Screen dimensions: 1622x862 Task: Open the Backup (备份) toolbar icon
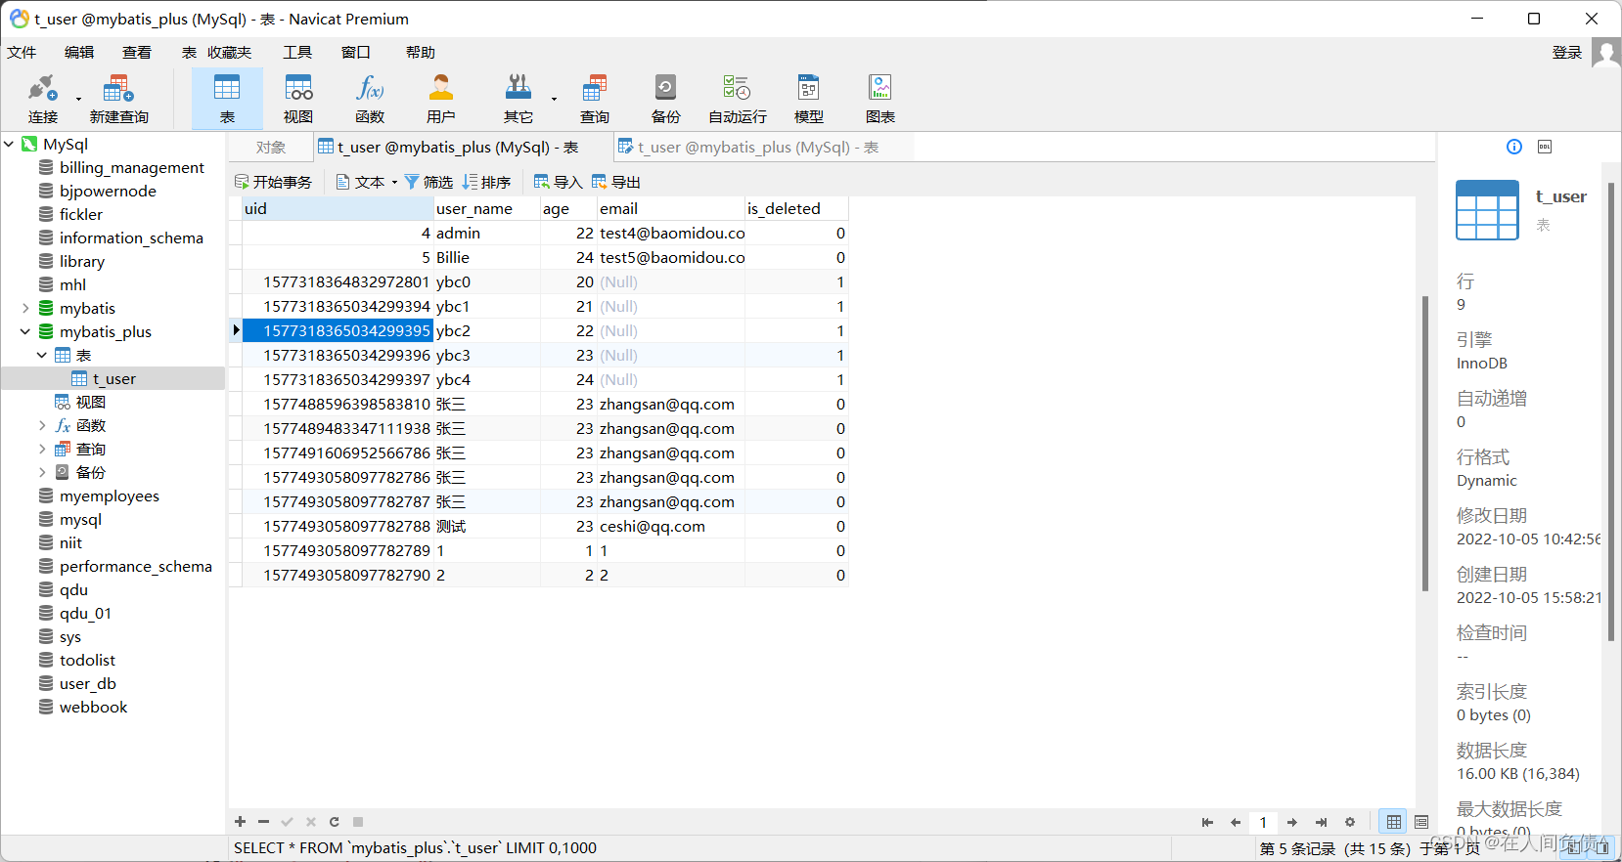pyautogui.click(x=665, y=99)
